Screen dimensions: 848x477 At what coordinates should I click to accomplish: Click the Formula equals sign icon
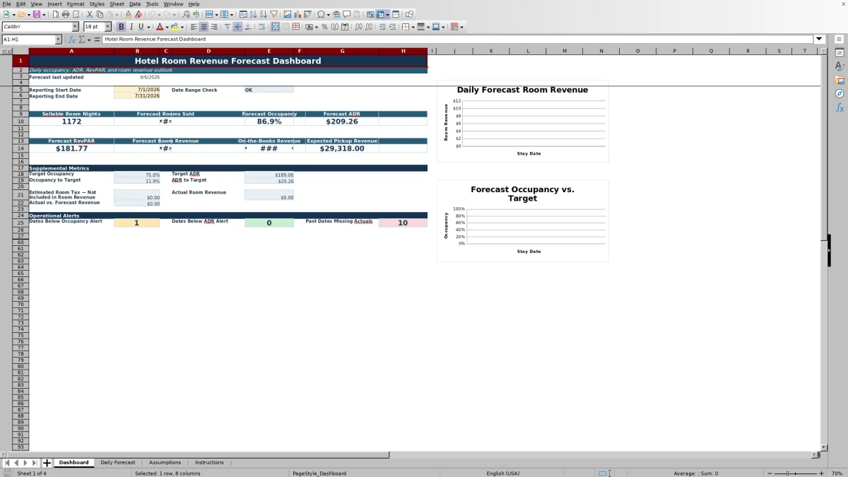pos(97,40)
